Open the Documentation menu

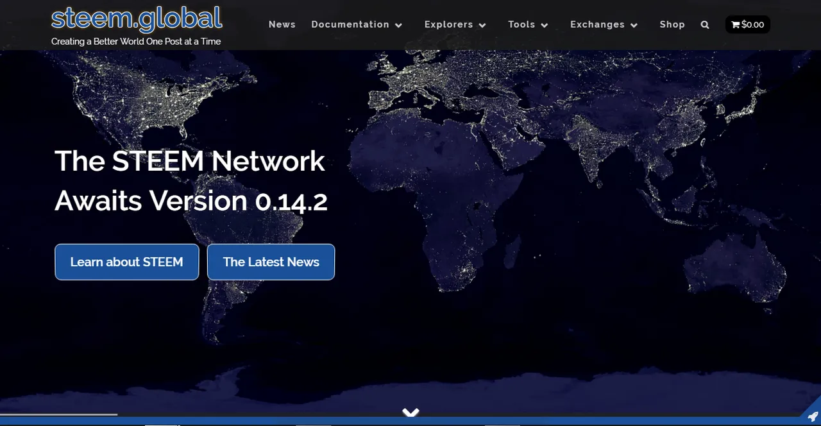tap(350, 24)
